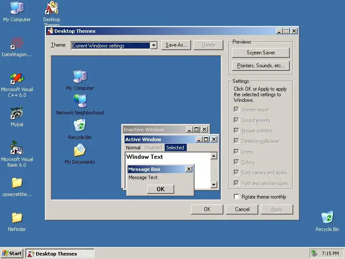The image size is (345, 259).
Task: Toggle the Desktop wallpaper checkbox
Action: [236, 141]
